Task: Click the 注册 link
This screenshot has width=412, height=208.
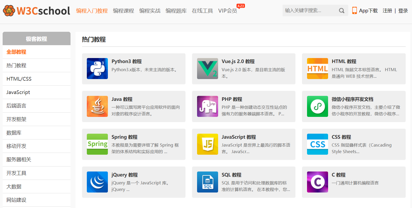Action: tap(387, 11)
